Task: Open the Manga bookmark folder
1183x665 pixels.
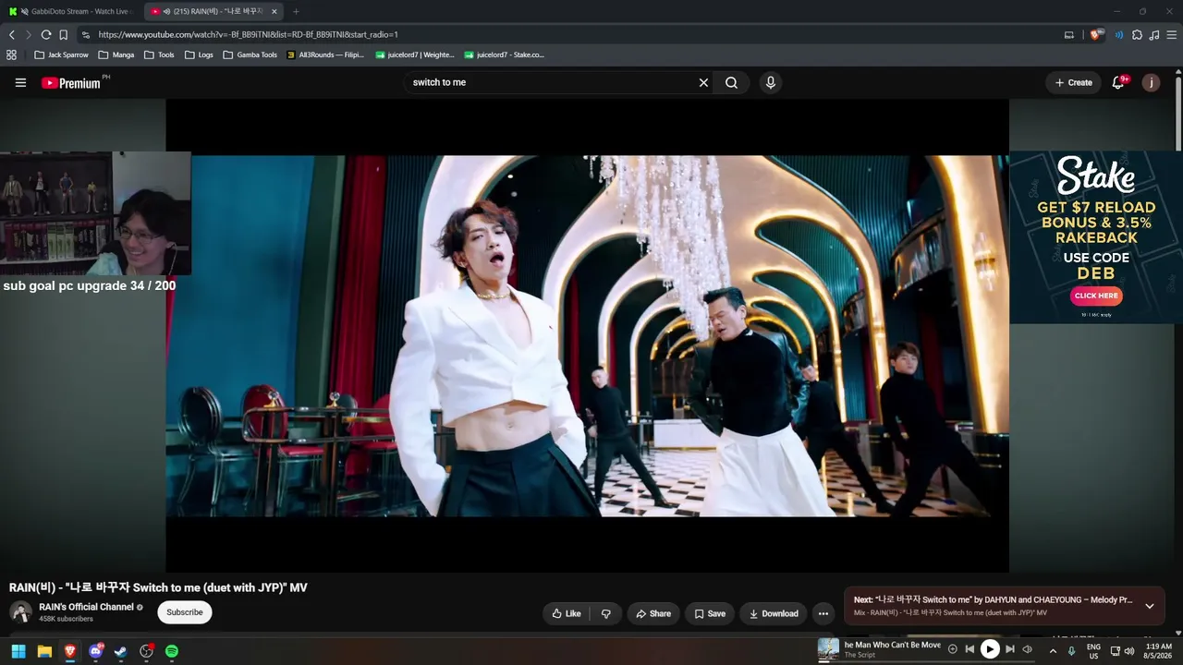Action: pyautogui.click(x=116, y=54)
